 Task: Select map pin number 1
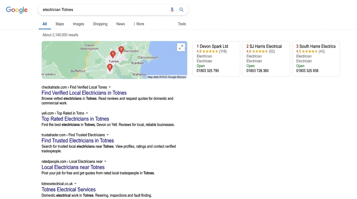point(113,54)
